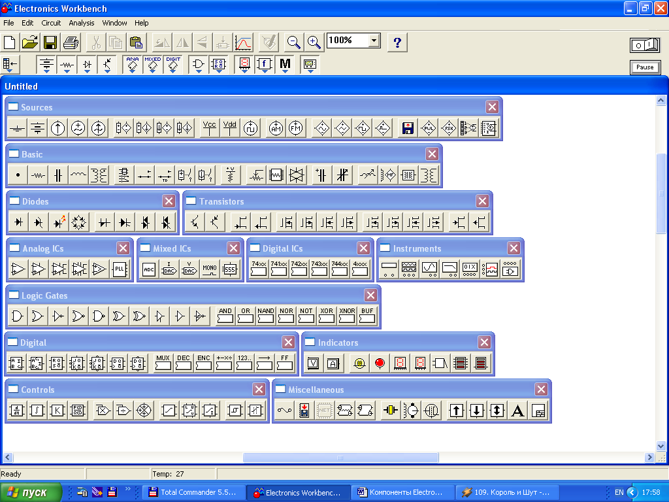The image size is (669, 502).
Task: Expand the Transistors parts bin toolbar button
Action: click(107, 65)
